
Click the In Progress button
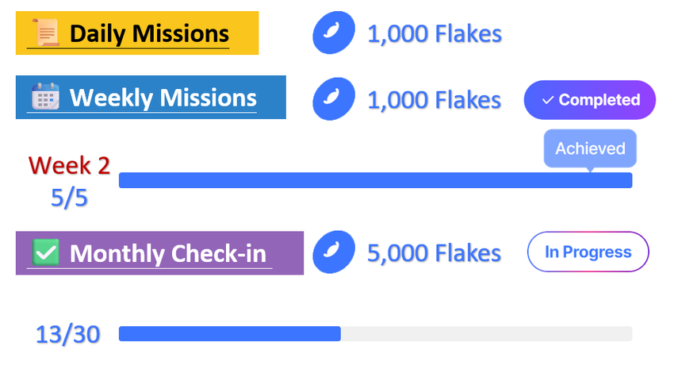tap(588, 252)
